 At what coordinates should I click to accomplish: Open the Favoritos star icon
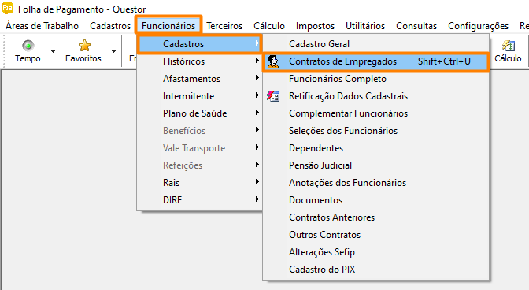click(x=84, y=45)
